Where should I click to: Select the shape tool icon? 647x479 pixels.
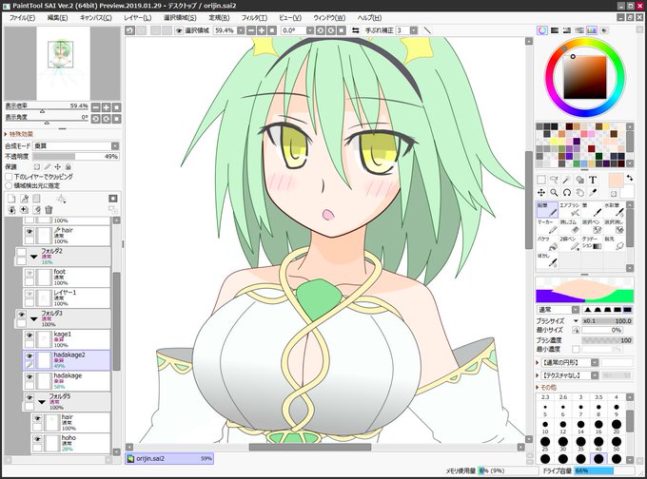point(579,180)
